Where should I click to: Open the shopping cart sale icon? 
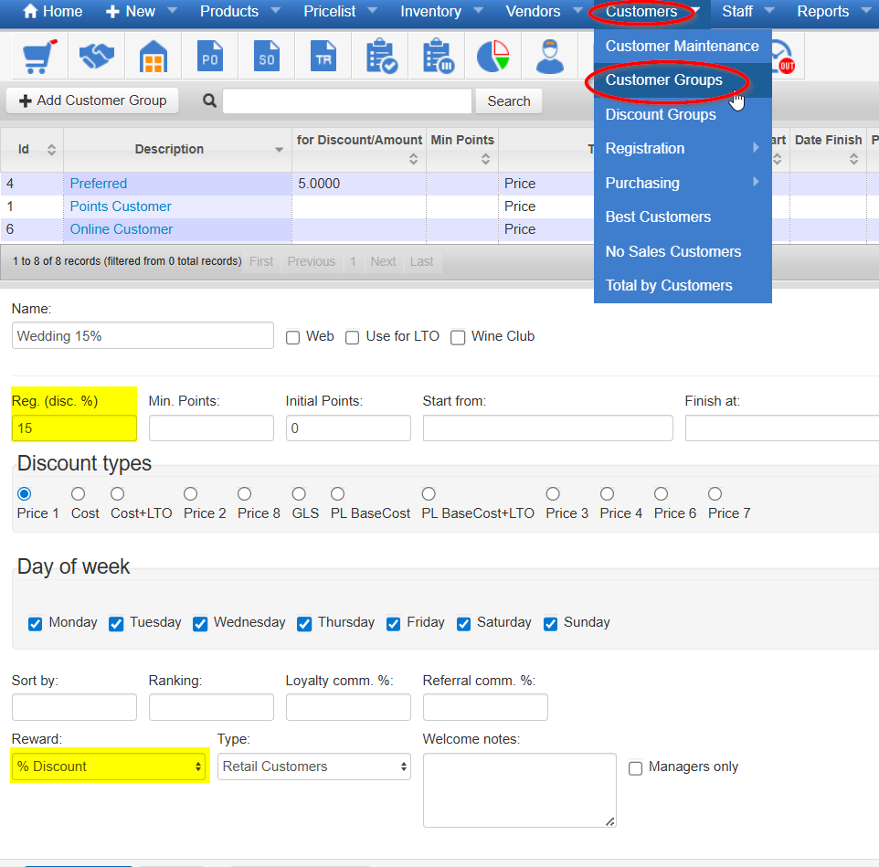(39, 57)
